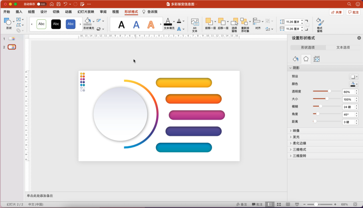363x208 pixels.
Task: Toggle the lock aspect ratio checkbox
Action: pos(307,25)
